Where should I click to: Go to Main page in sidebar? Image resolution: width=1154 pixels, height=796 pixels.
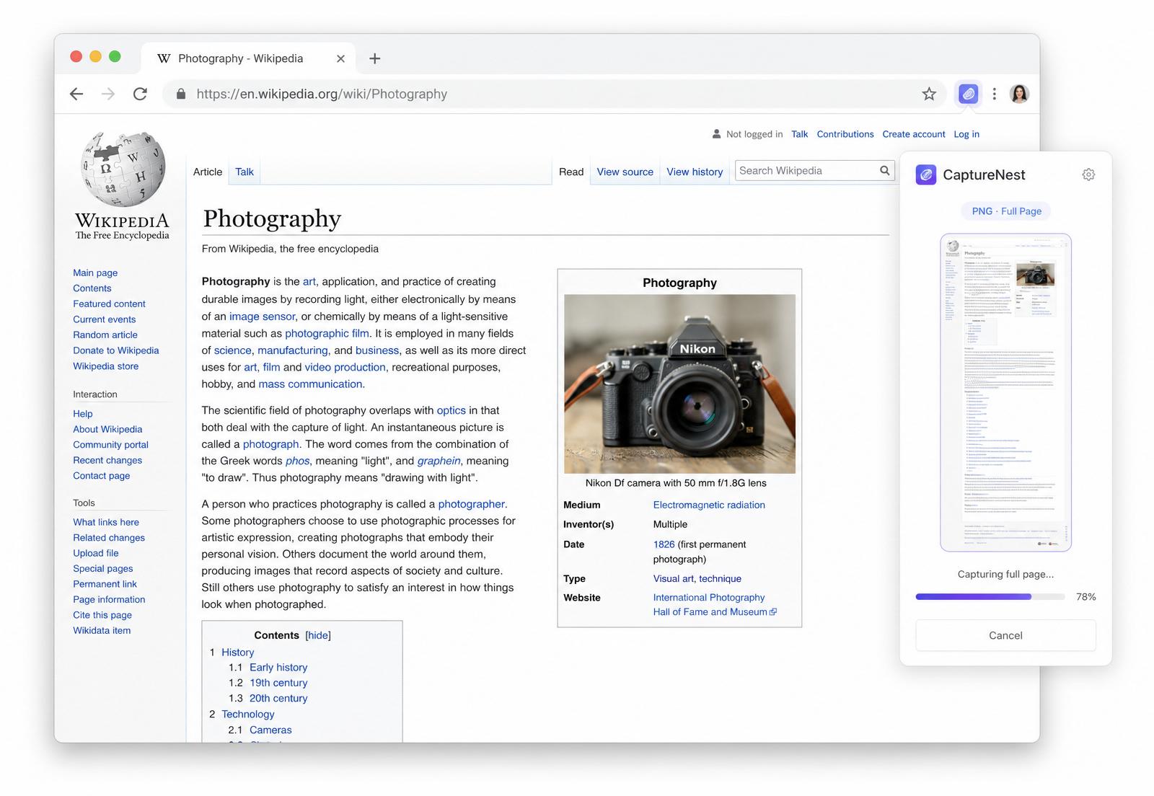pyautogui.click(x=95, y=273)
